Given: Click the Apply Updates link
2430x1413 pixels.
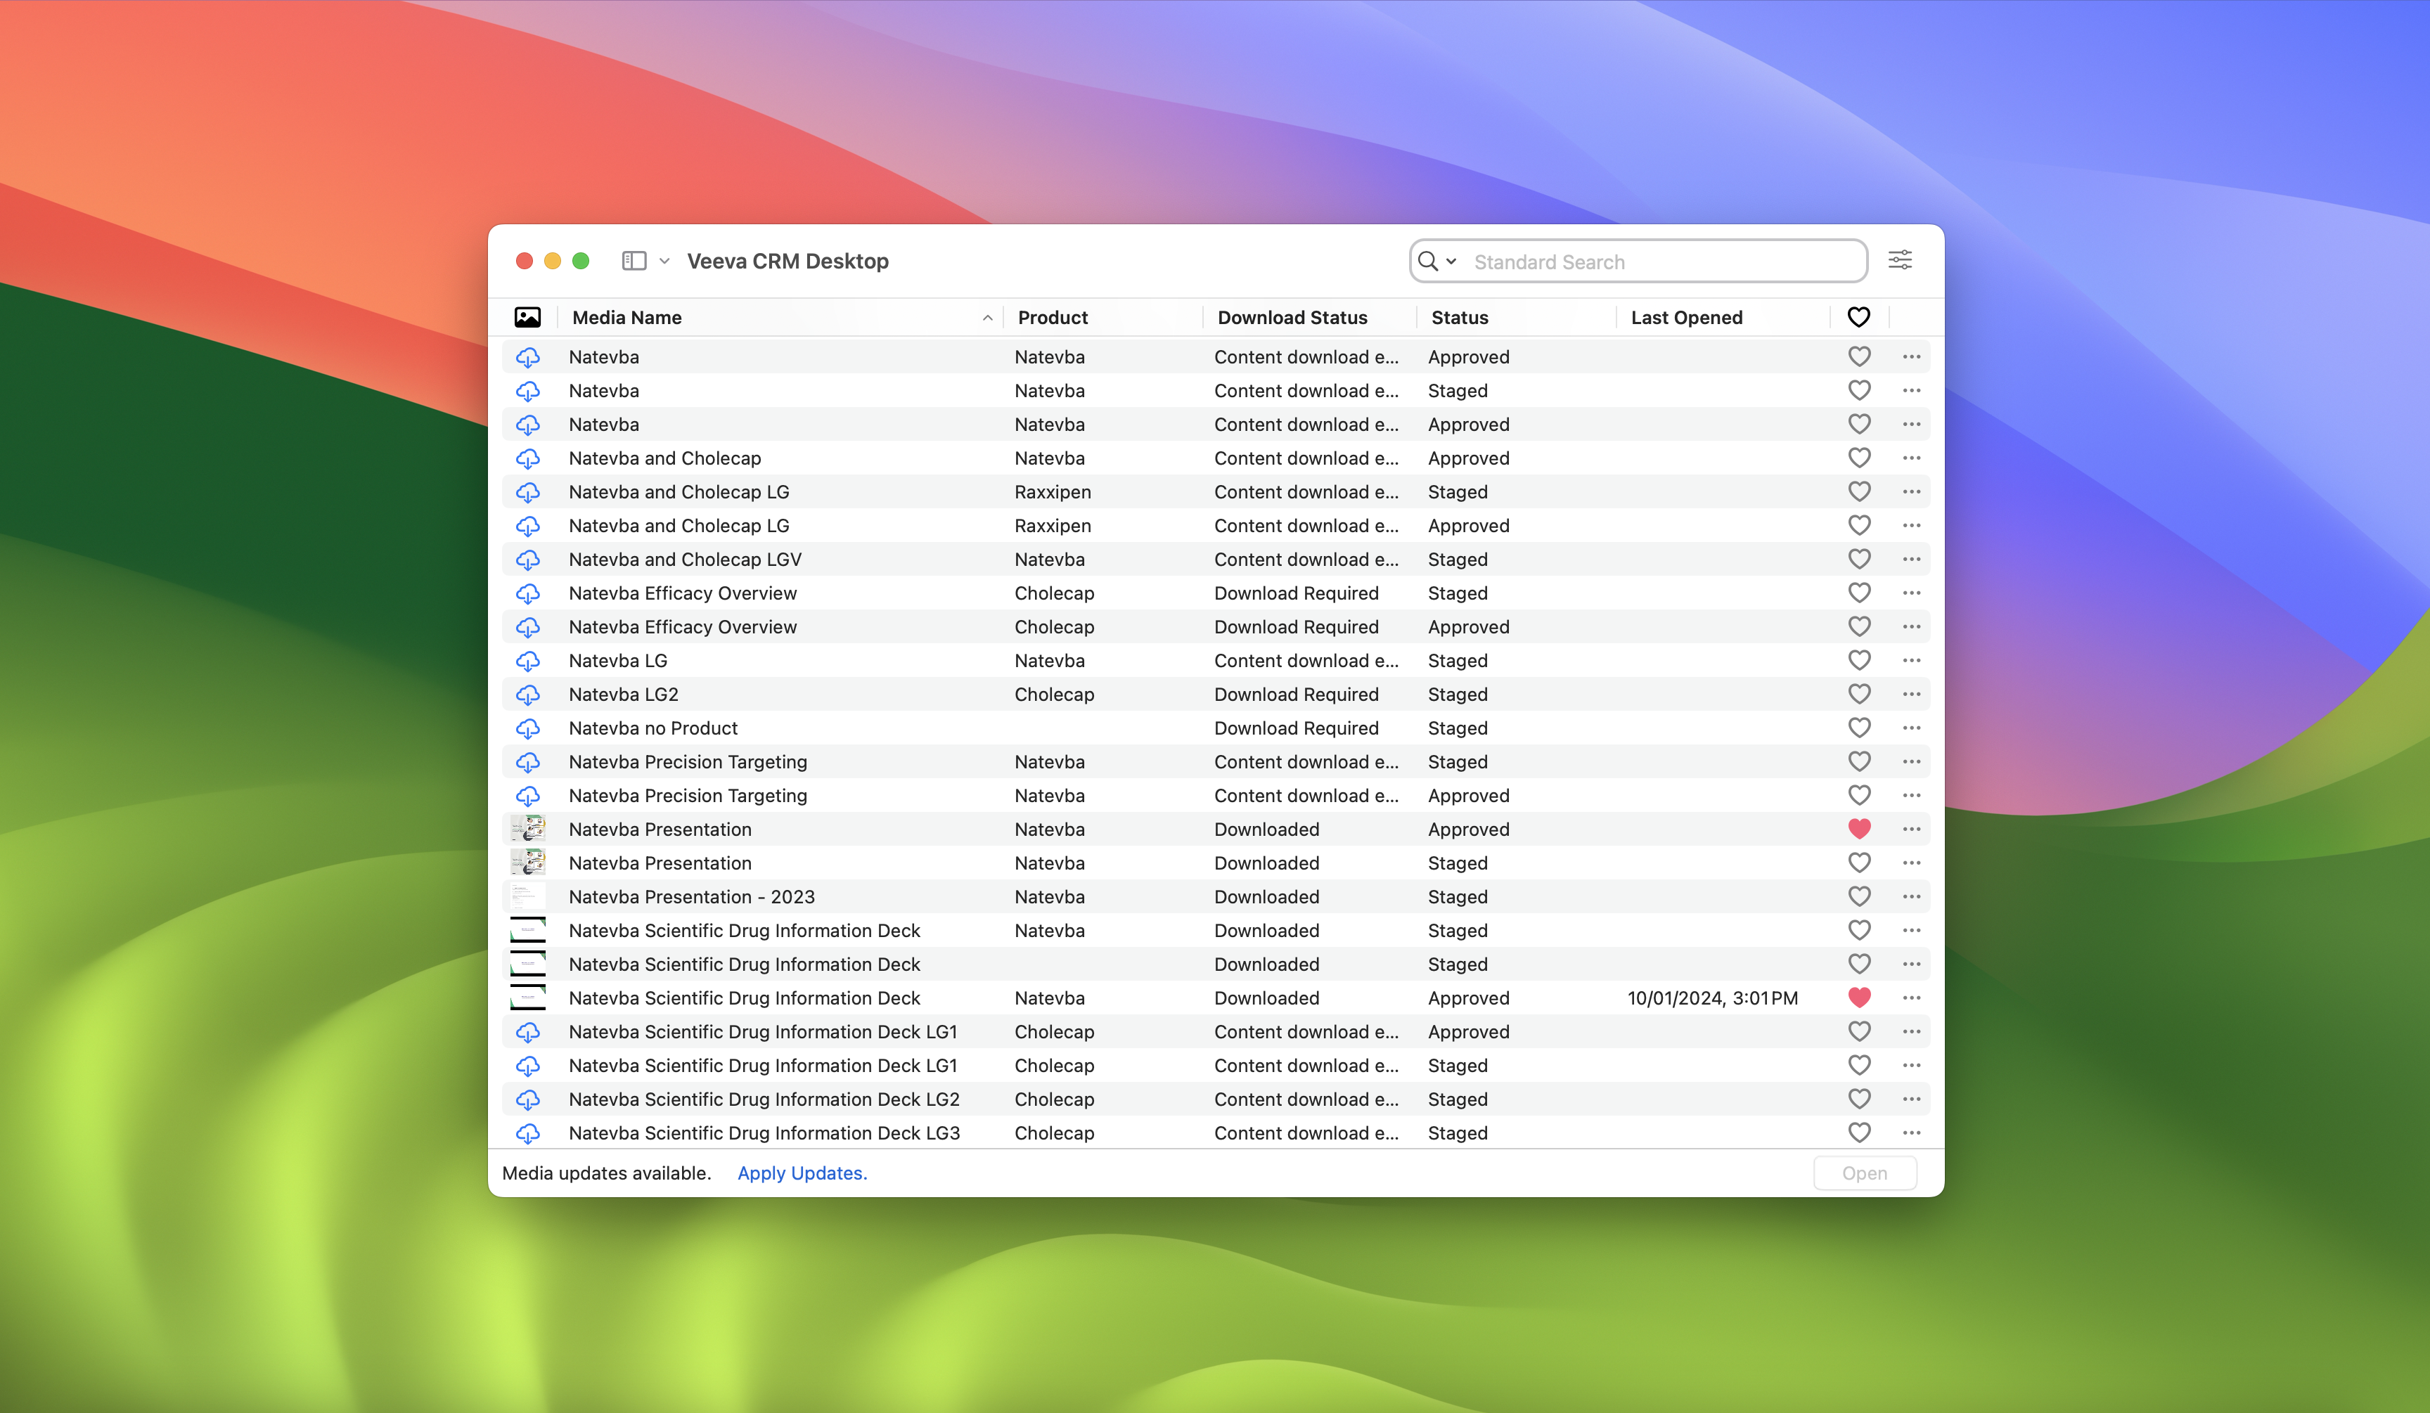Looking at the screenshot, I should tap(802, 1173).
